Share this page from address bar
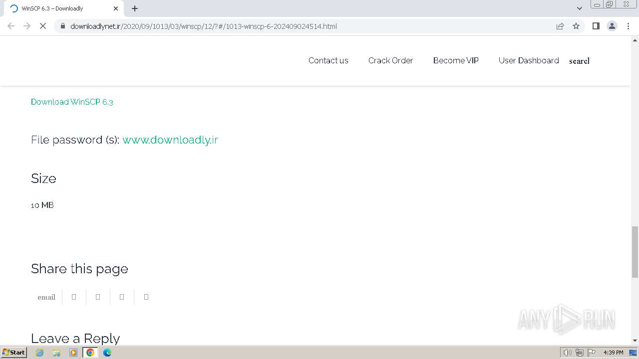This screenshot has width=639, height=359. [560, 26]
